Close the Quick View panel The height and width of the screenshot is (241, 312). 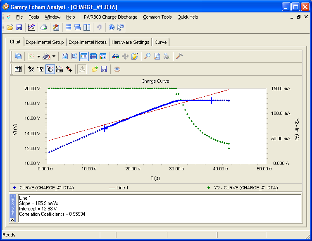[x=12, y=220]
